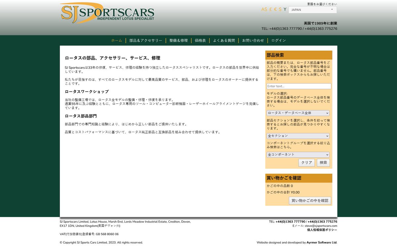Open 部品＆アクセサリー menu item
Image resolution: width=397 pixels, height=247 pixels.
[x=146, y=41]
